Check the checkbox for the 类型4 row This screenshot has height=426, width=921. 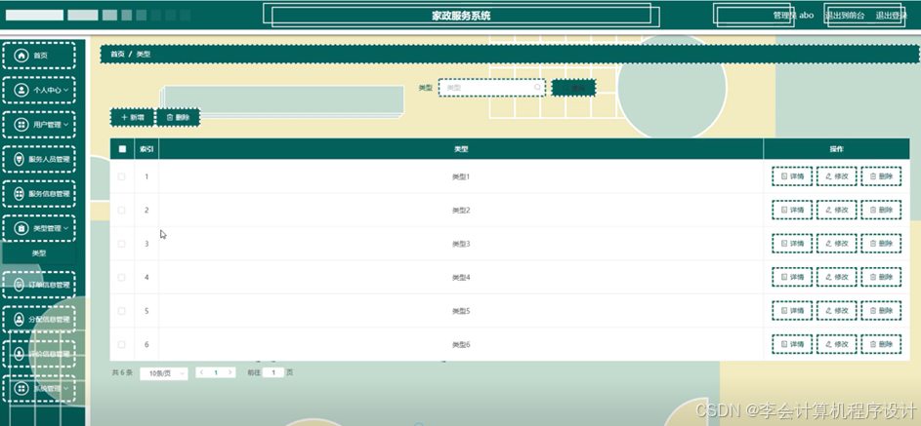coord(121,277)
